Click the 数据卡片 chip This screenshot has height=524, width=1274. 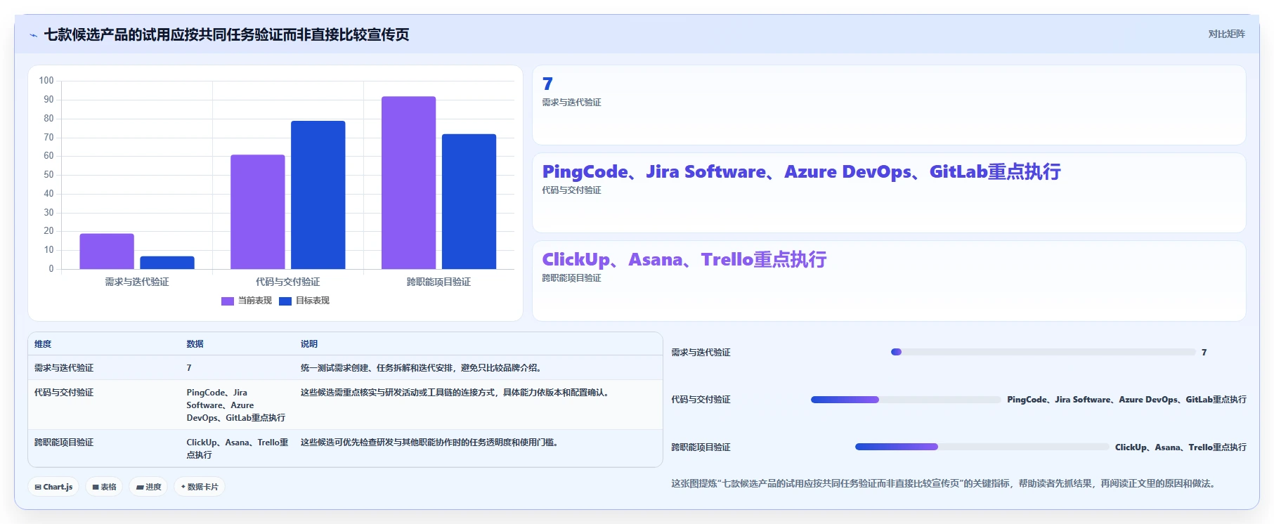[x=200, y=487]
